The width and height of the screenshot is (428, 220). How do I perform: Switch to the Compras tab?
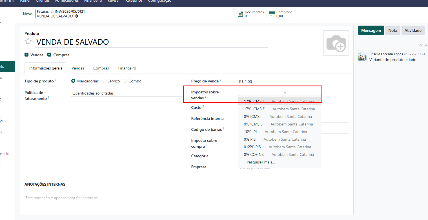pyautogui.click(x=101, y=68)
